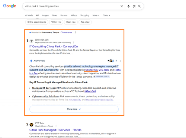Clear the search box with X icon
The image size is (186, 138).
click(122, 6)
